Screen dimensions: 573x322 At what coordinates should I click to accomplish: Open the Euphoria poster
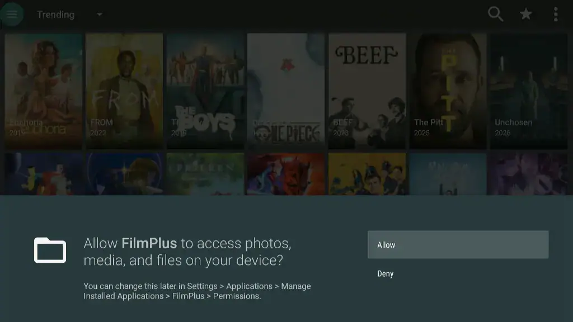(44, 91)
